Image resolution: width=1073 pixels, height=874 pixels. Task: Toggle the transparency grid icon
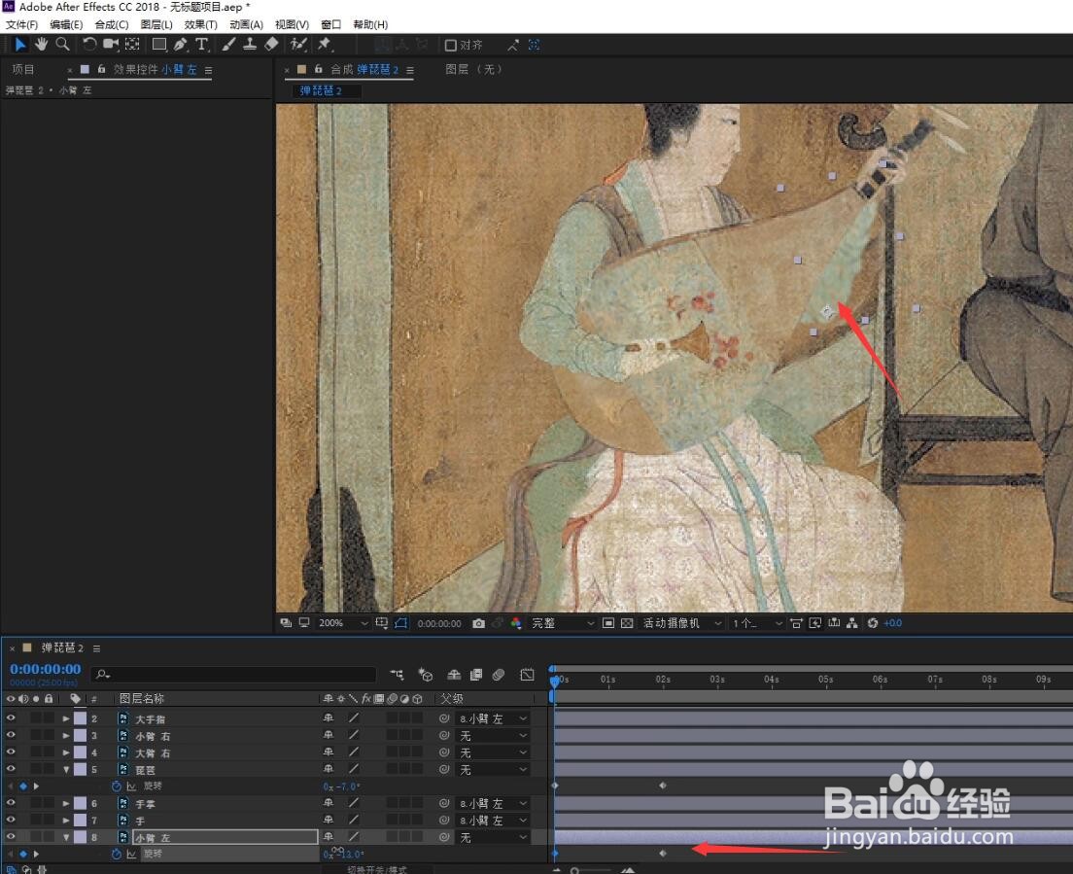tap(627, 623)
